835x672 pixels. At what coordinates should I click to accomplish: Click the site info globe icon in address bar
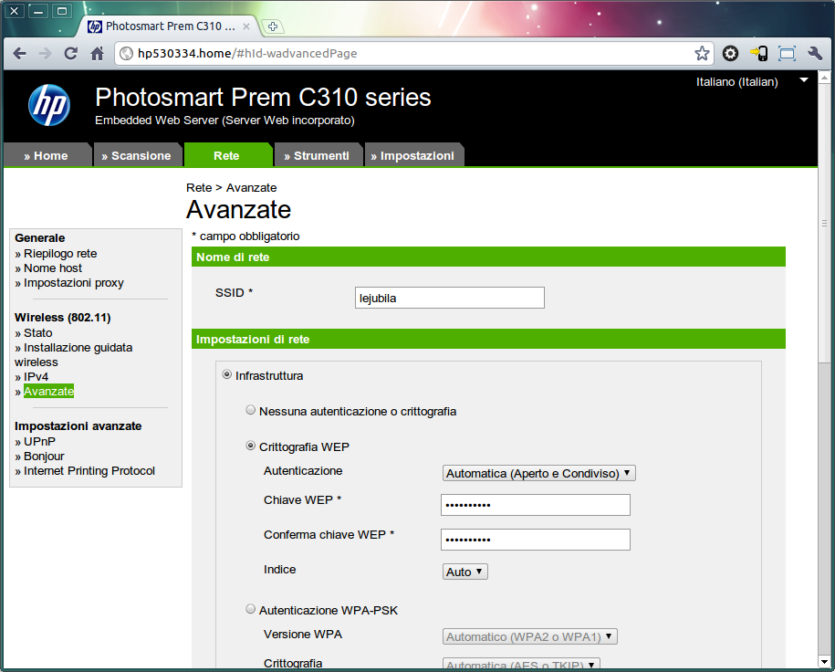pyautogui.click(x=126, y=53)
